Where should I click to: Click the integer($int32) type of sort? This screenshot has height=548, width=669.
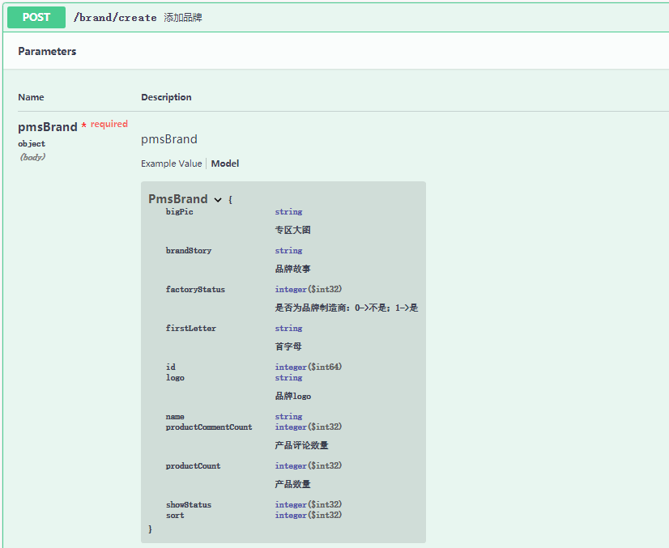tap(309, 515)
